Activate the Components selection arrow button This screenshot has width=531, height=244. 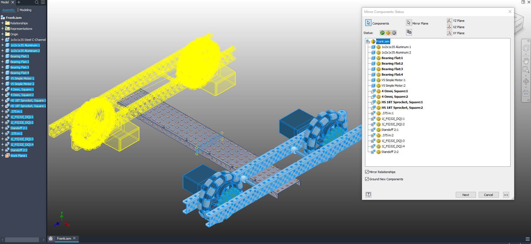[x=368, y=23]
